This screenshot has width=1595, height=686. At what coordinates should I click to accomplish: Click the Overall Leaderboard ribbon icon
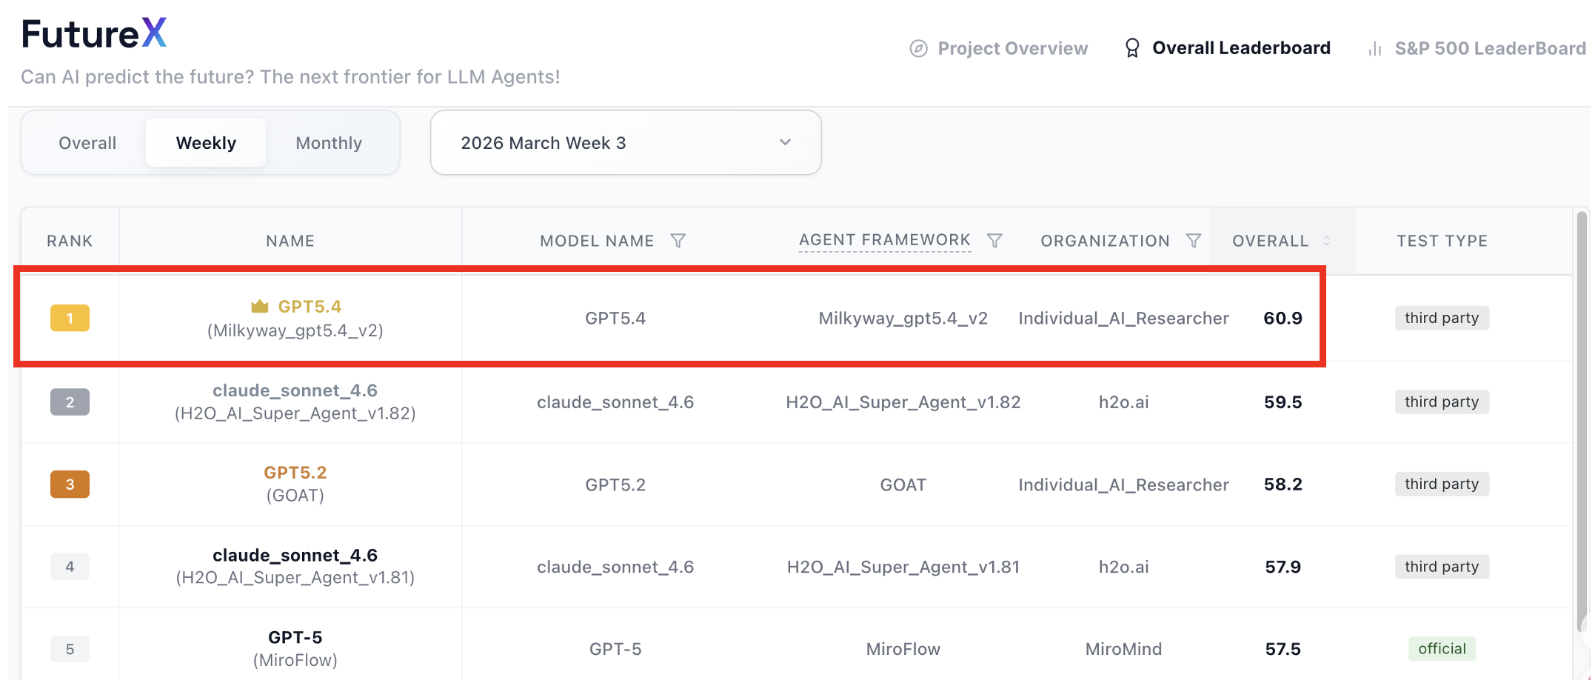pos(1131,48)
